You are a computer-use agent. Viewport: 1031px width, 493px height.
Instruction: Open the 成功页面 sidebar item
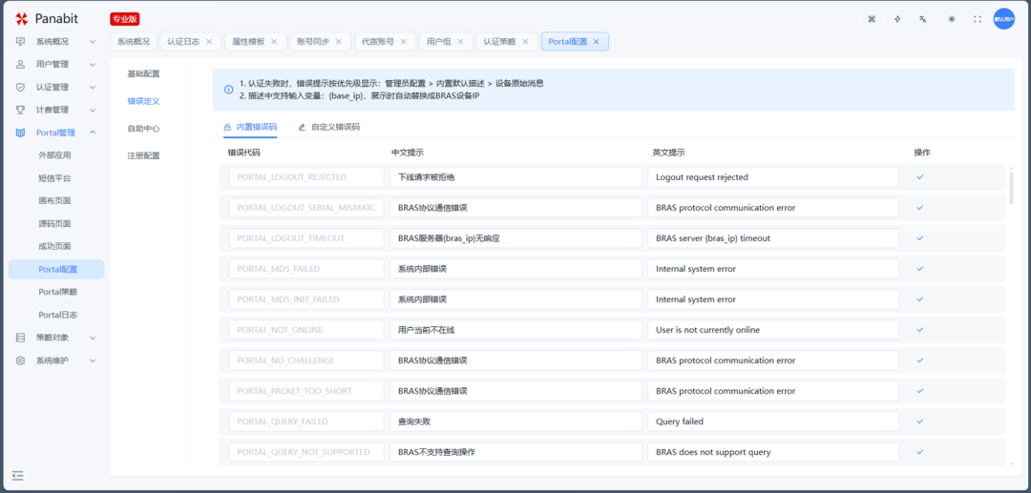click(56, 246)
